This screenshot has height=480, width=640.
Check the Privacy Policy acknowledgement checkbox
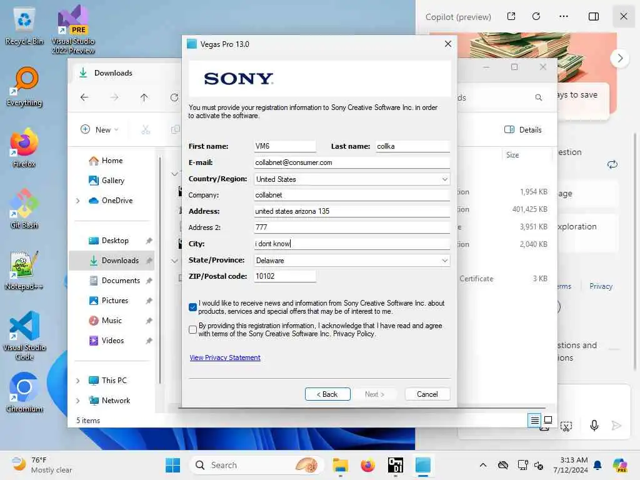point(192,329)
